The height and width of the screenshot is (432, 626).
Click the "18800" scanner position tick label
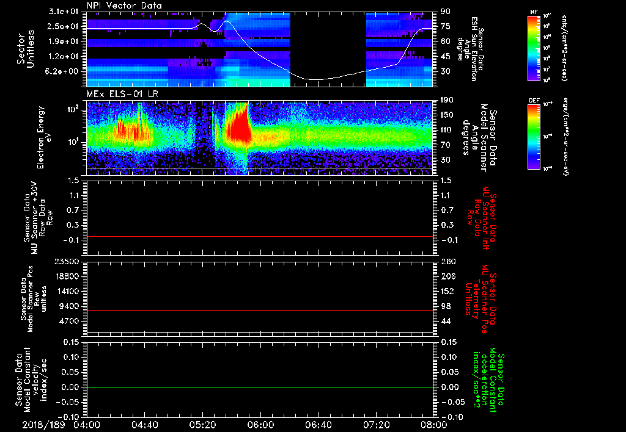point(67,276)
